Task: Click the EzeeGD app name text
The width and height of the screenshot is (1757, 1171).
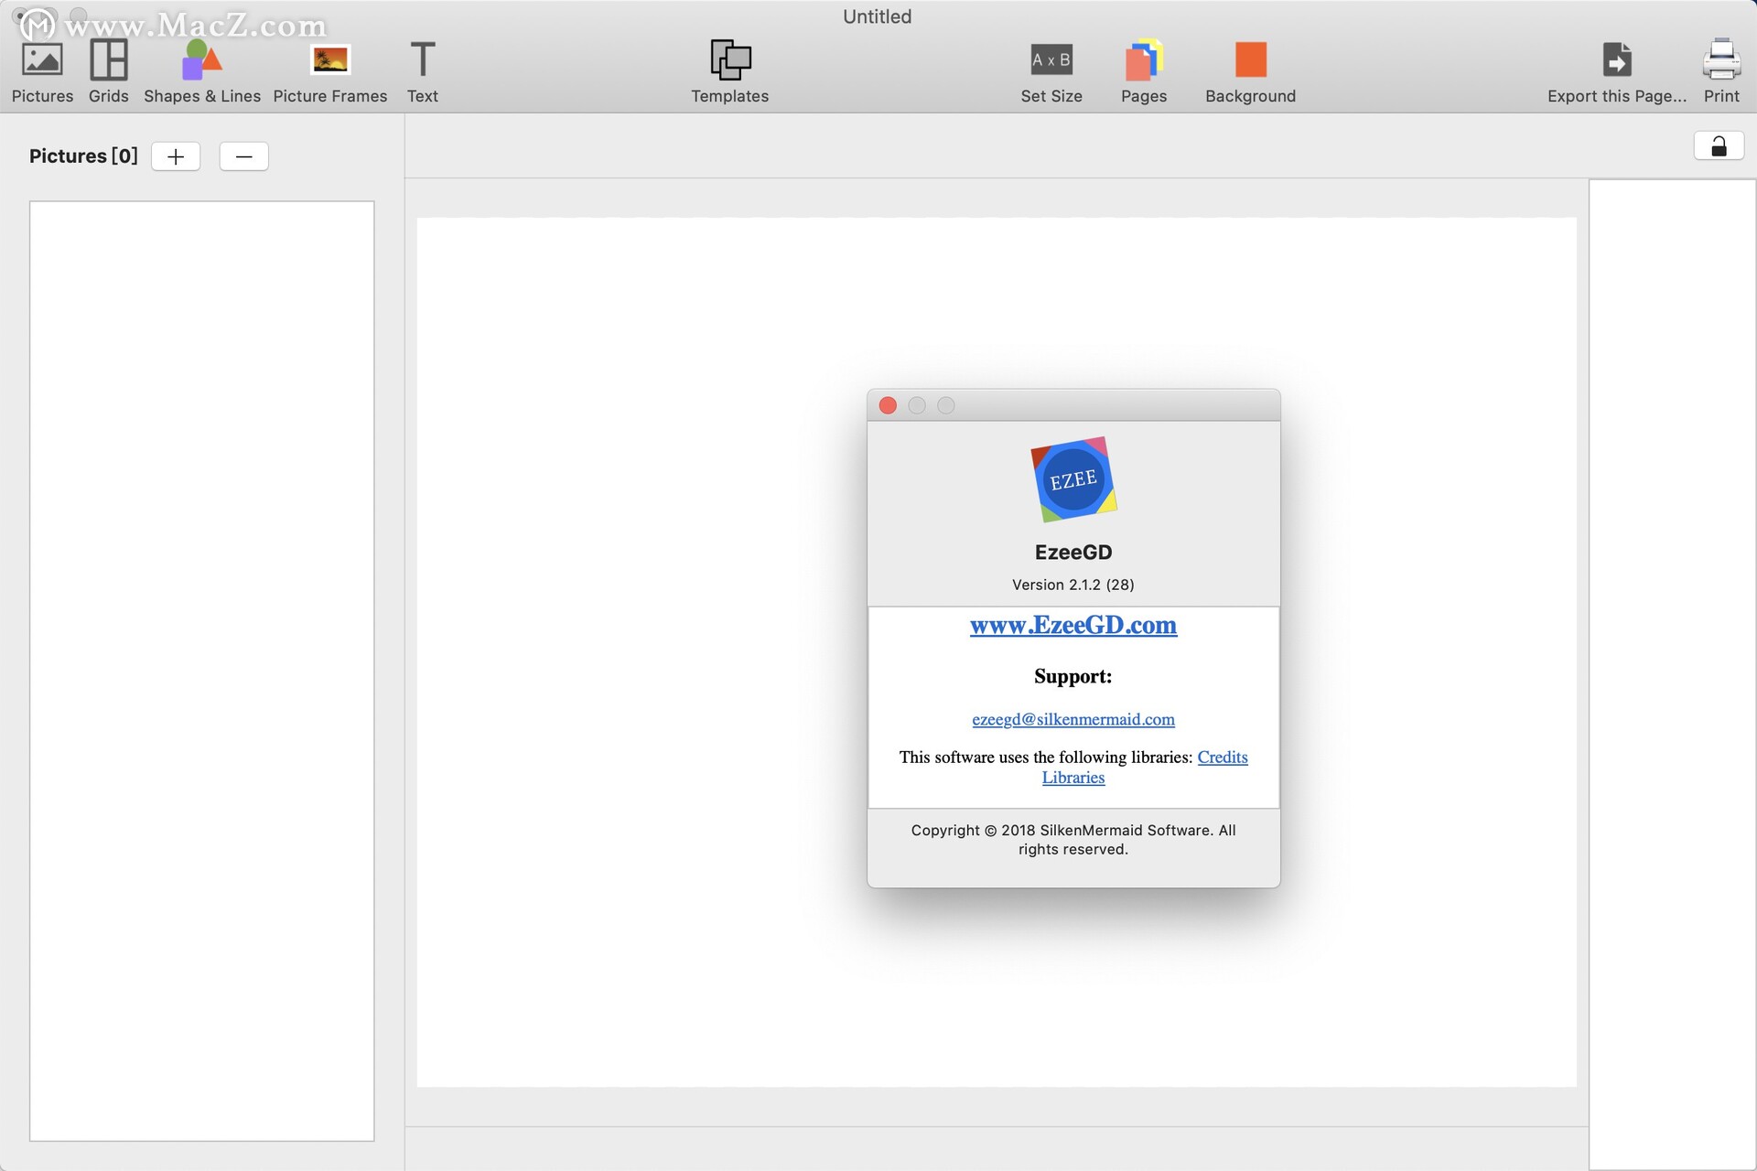Action: (x=1073, y=553)
